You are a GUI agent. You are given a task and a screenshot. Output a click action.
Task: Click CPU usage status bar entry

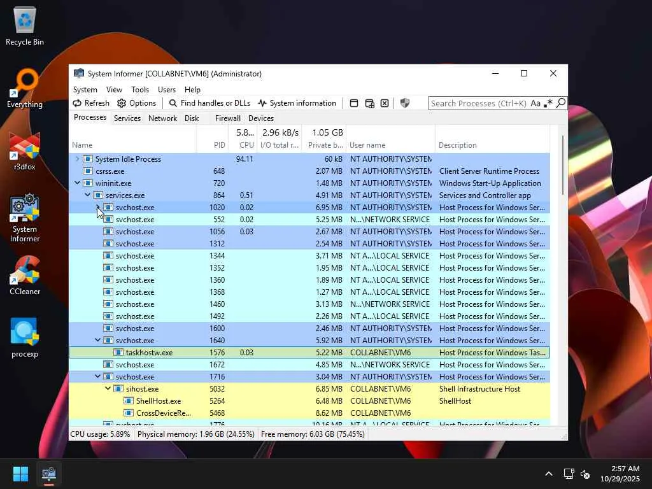[x=100, y=434]
